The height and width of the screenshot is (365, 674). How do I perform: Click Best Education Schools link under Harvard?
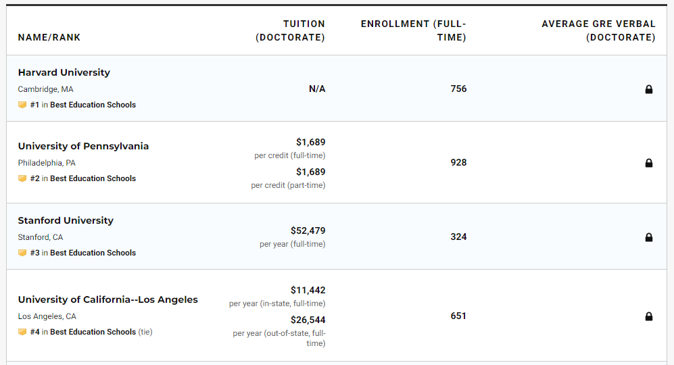[93, 105]
